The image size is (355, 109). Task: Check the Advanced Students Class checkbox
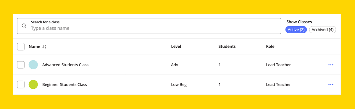pyautogui.click(x=21, y=65)
